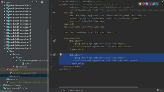Viewport: 164px width, 92px height.
Task: Select module04-question23 in the tree
Action: point(20,45)
